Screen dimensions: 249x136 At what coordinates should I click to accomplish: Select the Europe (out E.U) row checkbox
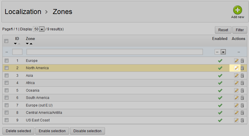(x=6, y=105)
